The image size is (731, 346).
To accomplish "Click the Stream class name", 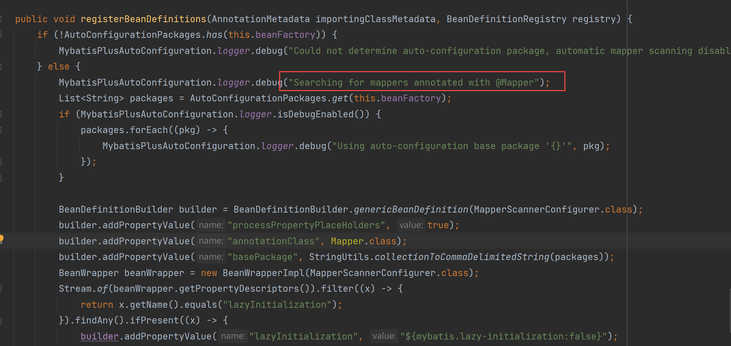I will (x=75, y=289).
